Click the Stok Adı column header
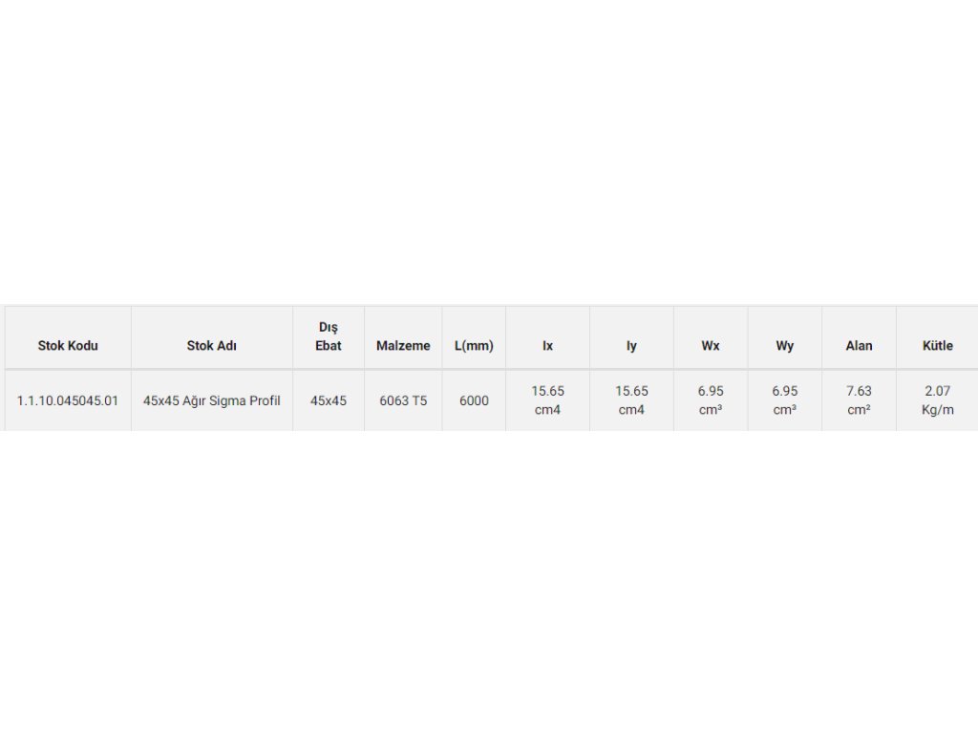 pyautogui.click(x=212, y=346)
